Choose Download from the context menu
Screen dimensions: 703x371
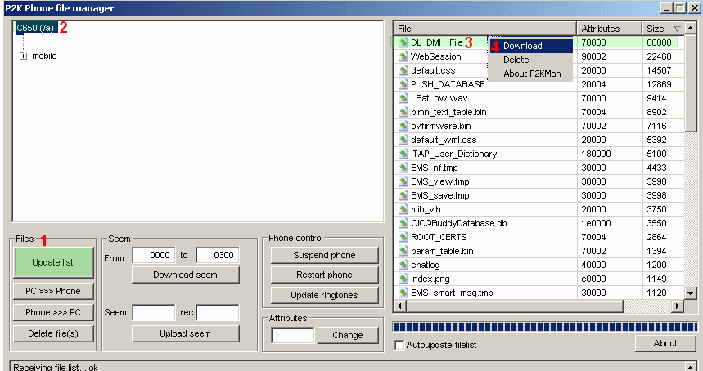pyautogui.click(x=531, y=46)
